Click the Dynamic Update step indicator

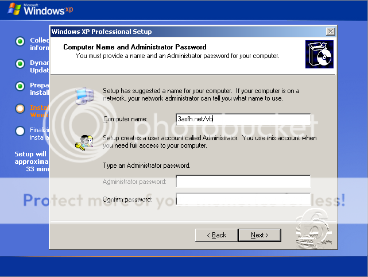click(20, 64)
